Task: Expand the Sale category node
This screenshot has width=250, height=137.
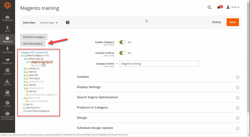Action: coord(24,85)
